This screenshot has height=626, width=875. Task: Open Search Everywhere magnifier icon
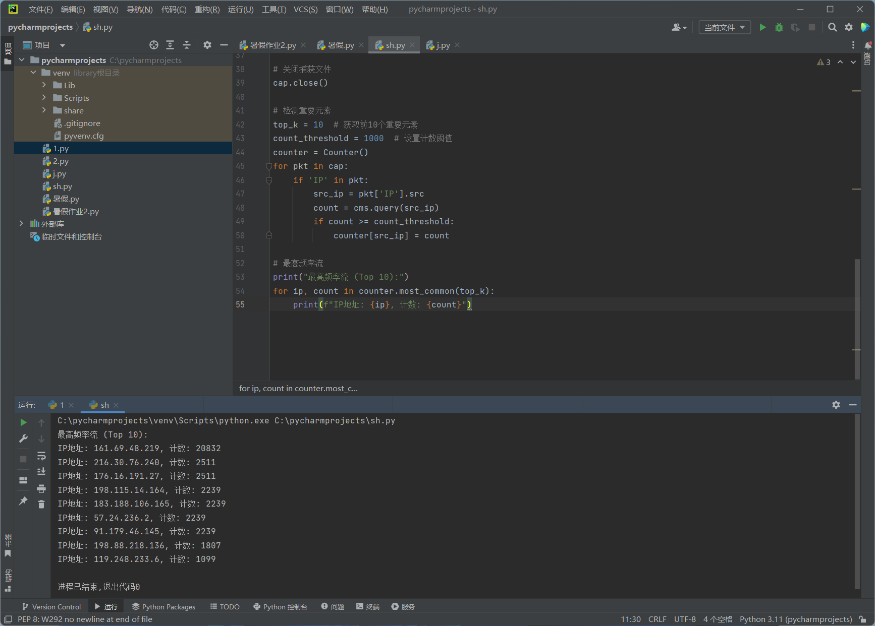click(x=833, y=27)
